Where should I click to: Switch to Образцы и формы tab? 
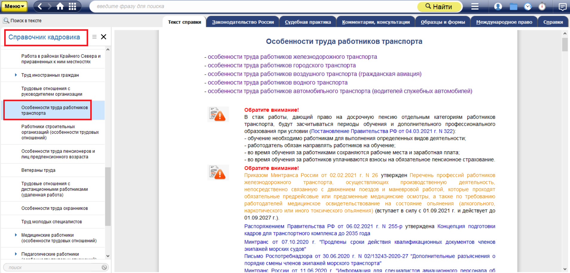click(443, 22)
